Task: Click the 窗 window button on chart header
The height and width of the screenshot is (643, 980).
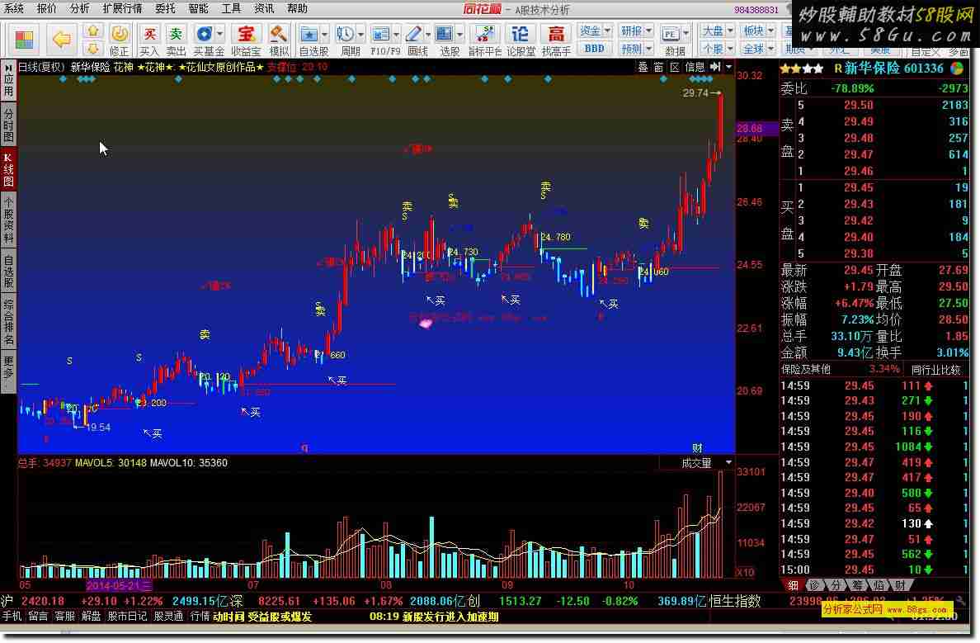Action: 658,67
